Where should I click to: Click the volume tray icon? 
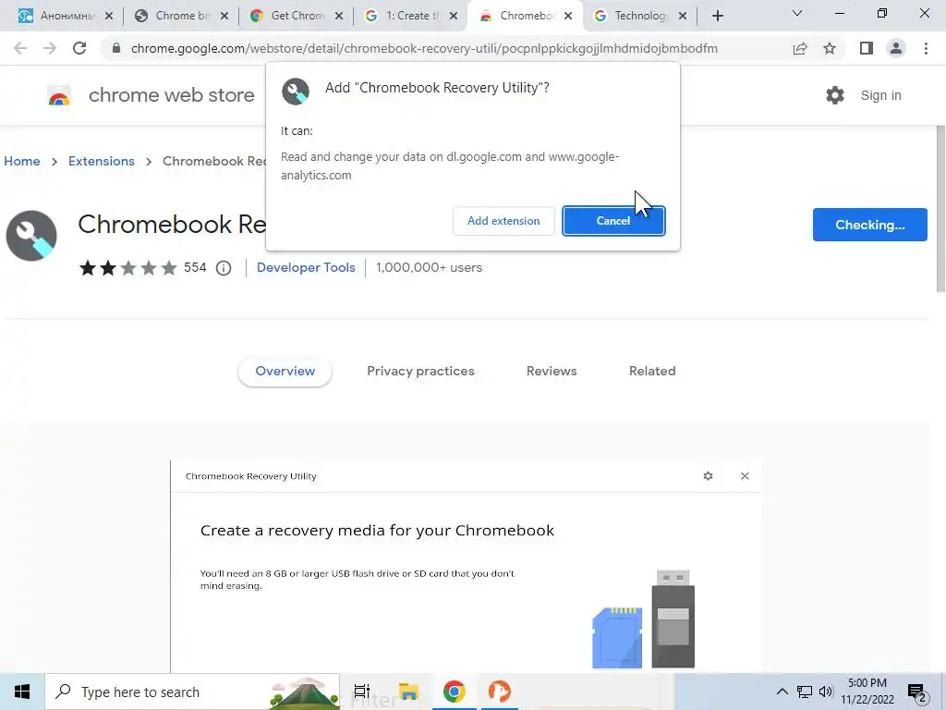point(825,692)
